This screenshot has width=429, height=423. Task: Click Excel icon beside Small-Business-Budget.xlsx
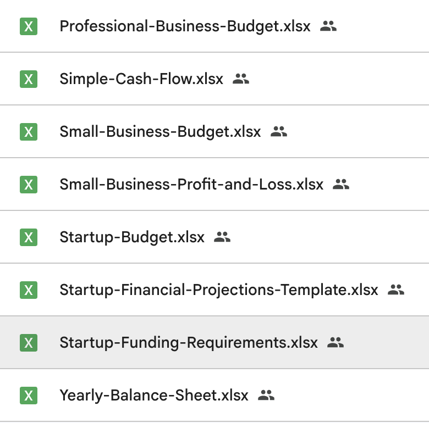[x=29, y=132]
